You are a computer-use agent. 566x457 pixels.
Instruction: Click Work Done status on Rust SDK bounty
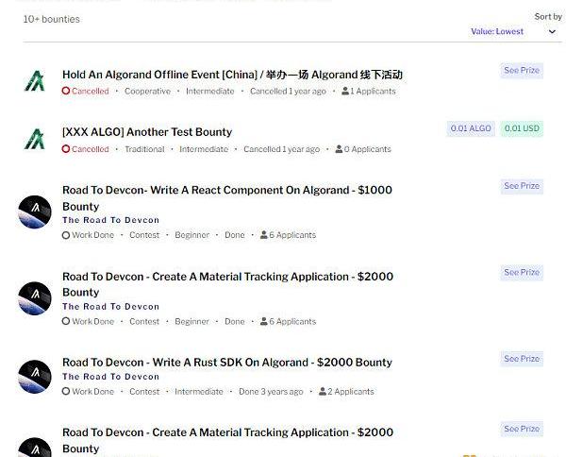click(88, 392)
